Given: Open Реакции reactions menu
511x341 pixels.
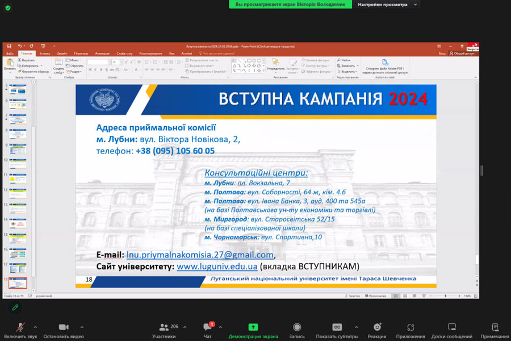Looking at the screenshot, I should click(x=377, y=331).
